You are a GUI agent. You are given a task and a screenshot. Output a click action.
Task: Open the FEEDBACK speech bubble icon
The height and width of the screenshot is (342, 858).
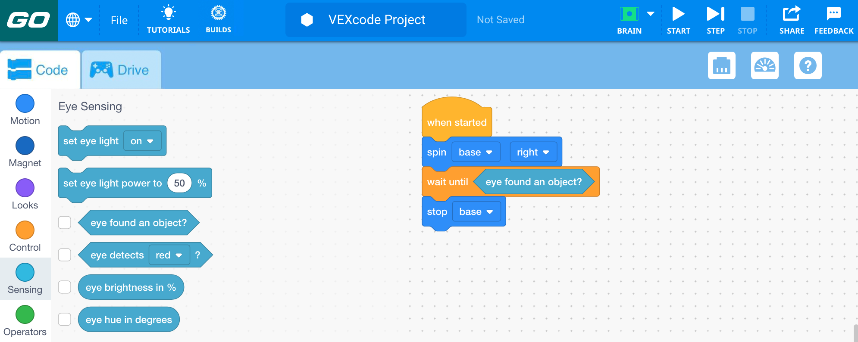833,14
